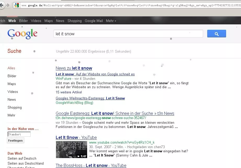This screenshot has width=241, height=168.
Task: Open Videos in the top black bar
Action: 36,21
